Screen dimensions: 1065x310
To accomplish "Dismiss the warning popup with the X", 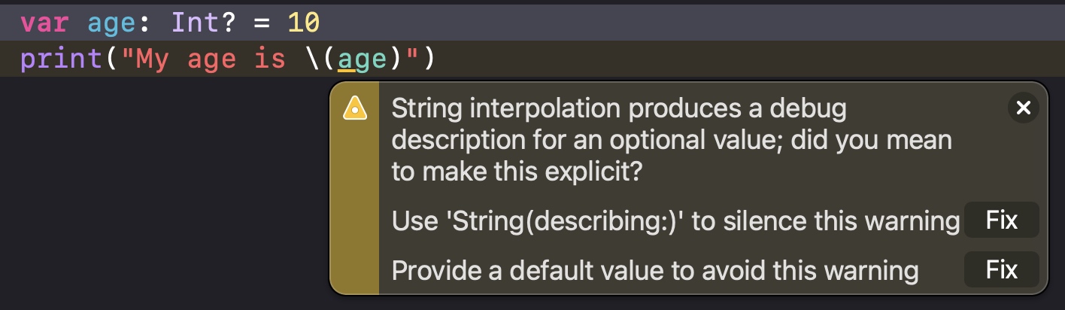I will [x=1023, y=108].
